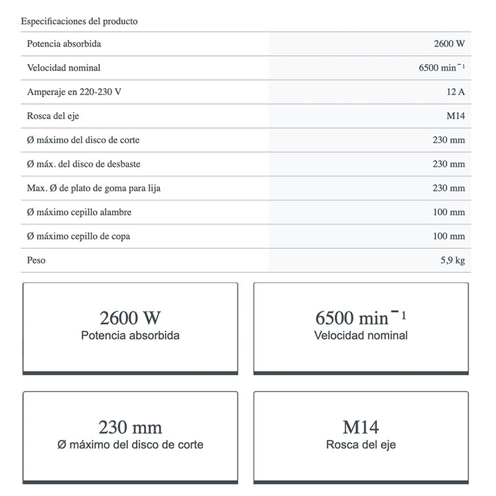Select the "Ø máximo cepillo de copa" row label
The image size is (496, 496).
(79, 236)
